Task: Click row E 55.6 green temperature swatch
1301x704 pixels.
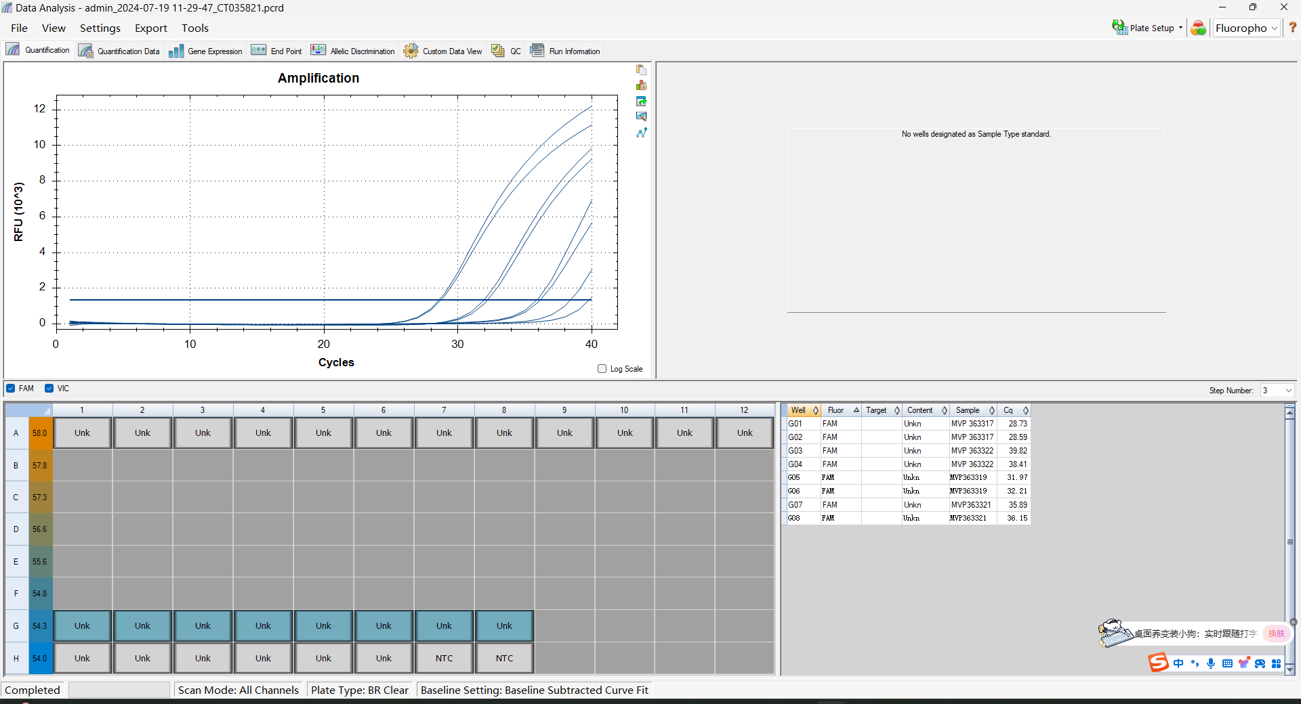Action: pyautogui.click(x=40, y=562)
